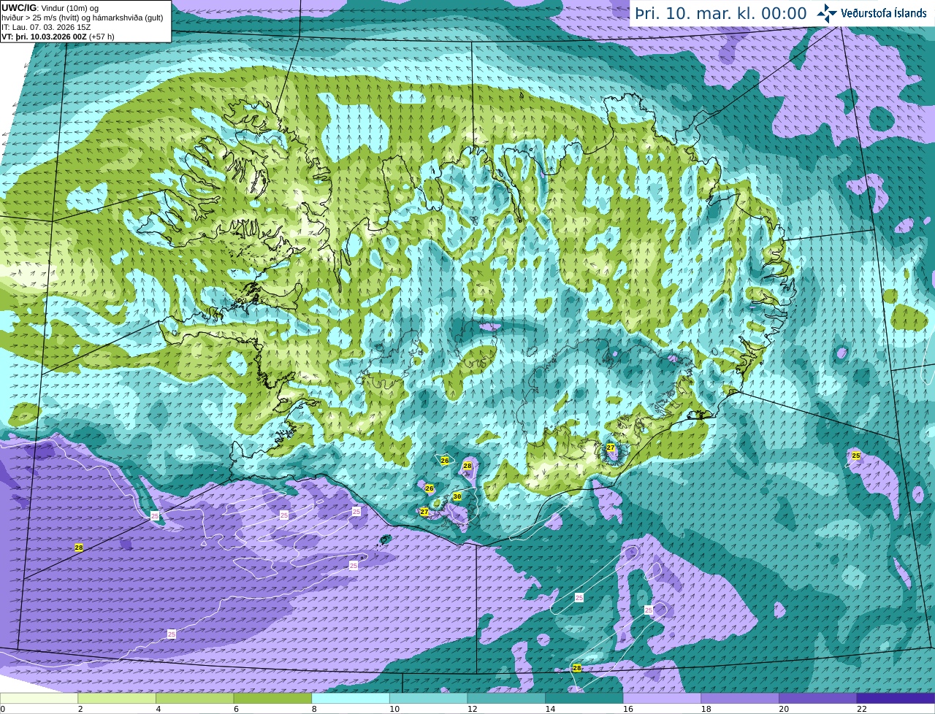Click the scale value 10
935x714 pixels.
coord(394,709)
